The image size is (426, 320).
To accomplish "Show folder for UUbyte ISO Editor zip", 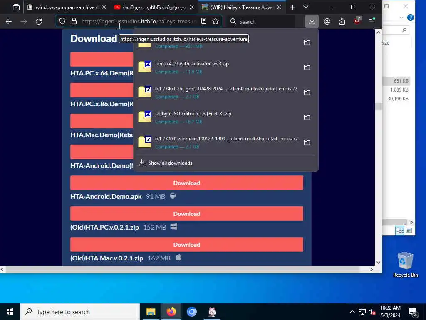I will coord(307,117).
